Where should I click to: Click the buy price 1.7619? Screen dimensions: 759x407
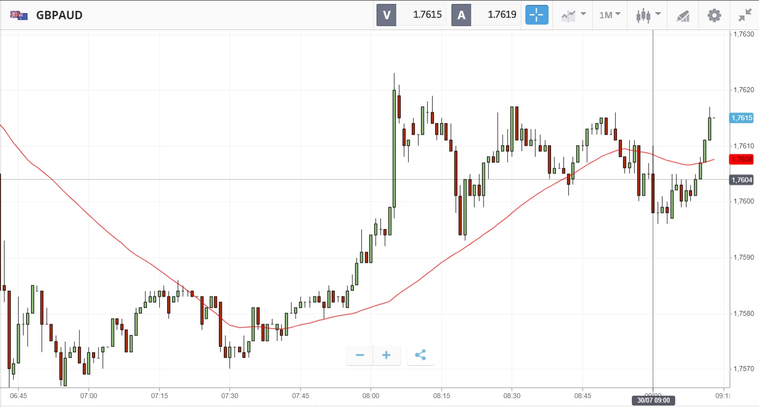click(502, 15)
